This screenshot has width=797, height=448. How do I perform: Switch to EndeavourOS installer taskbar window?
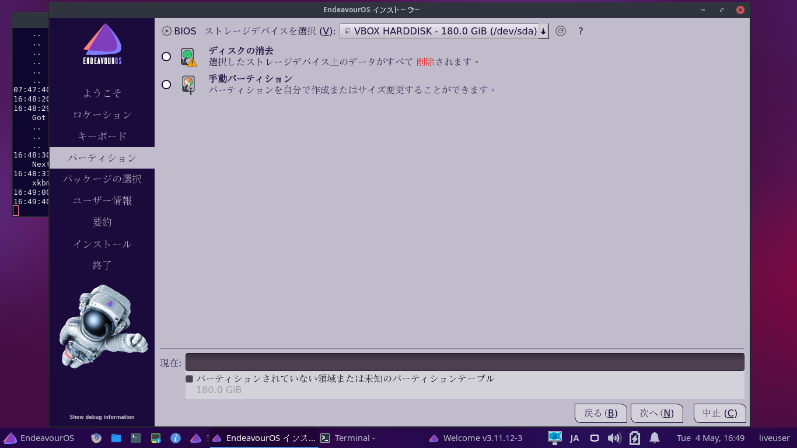click(x=264, y=438)
